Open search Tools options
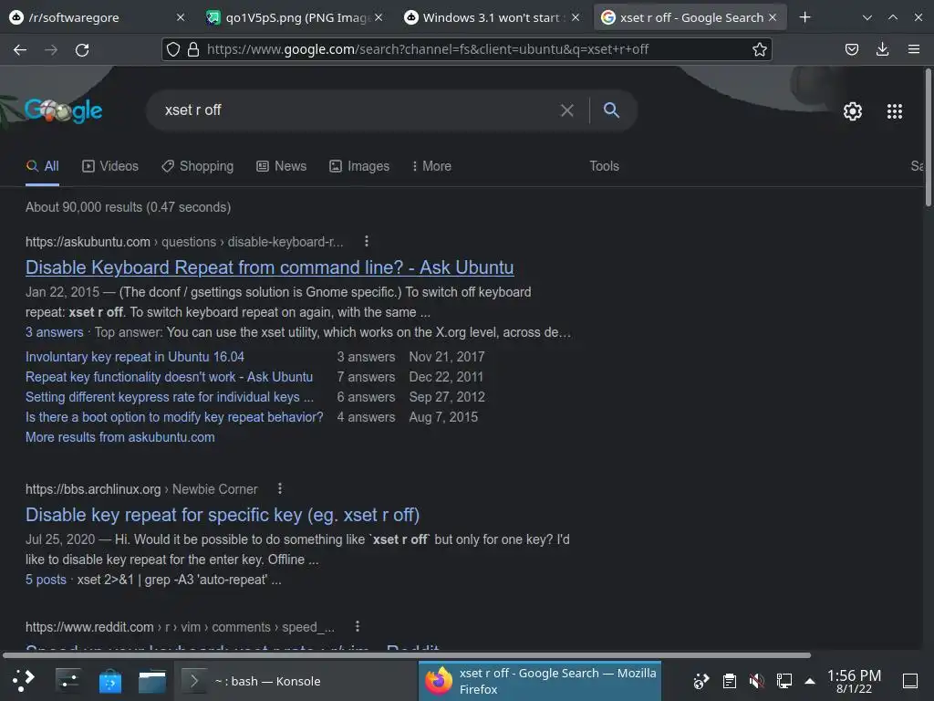Viewport: 934px width, 701px height. pos(604,166)
